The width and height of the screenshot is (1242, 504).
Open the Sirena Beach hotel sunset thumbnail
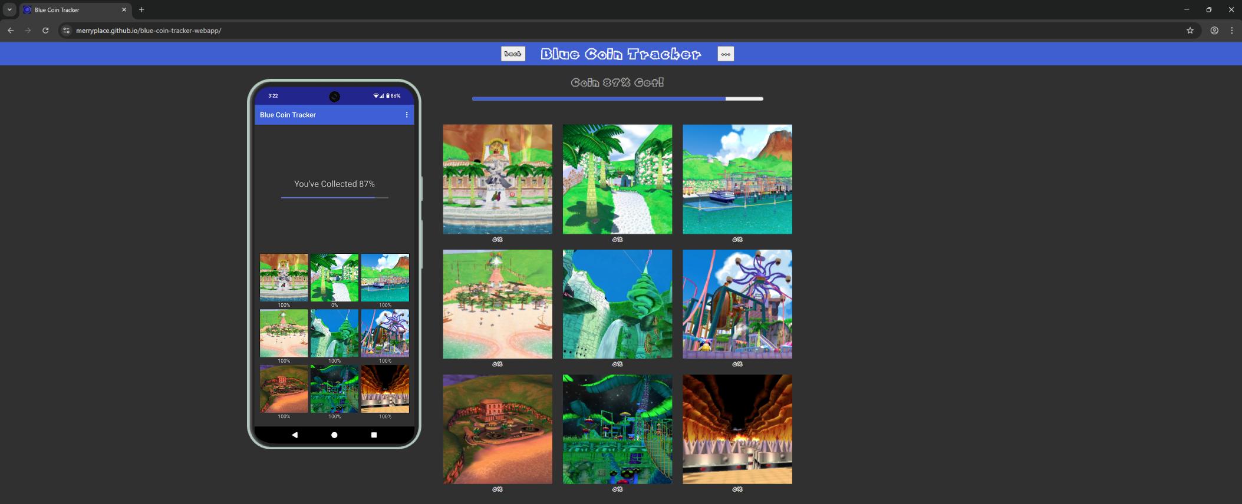pos(498,429)
